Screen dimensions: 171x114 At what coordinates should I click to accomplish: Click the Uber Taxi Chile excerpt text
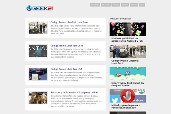(x=76, y=53)
